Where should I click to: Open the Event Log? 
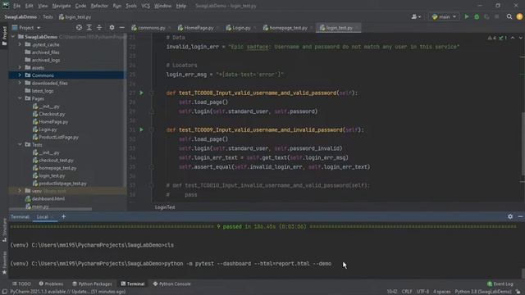[x=500, y=284]
